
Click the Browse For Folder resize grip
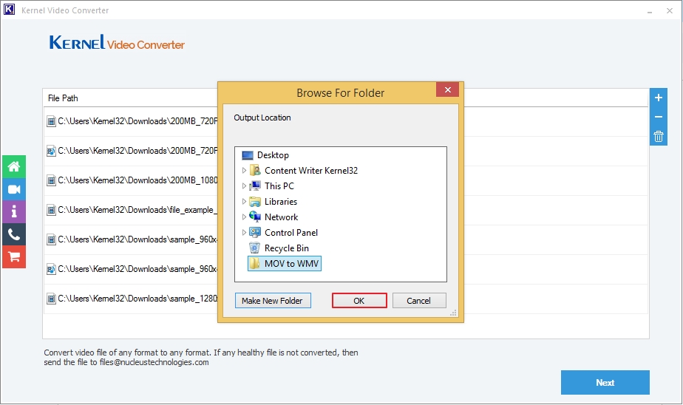click(x=453, y=313)
